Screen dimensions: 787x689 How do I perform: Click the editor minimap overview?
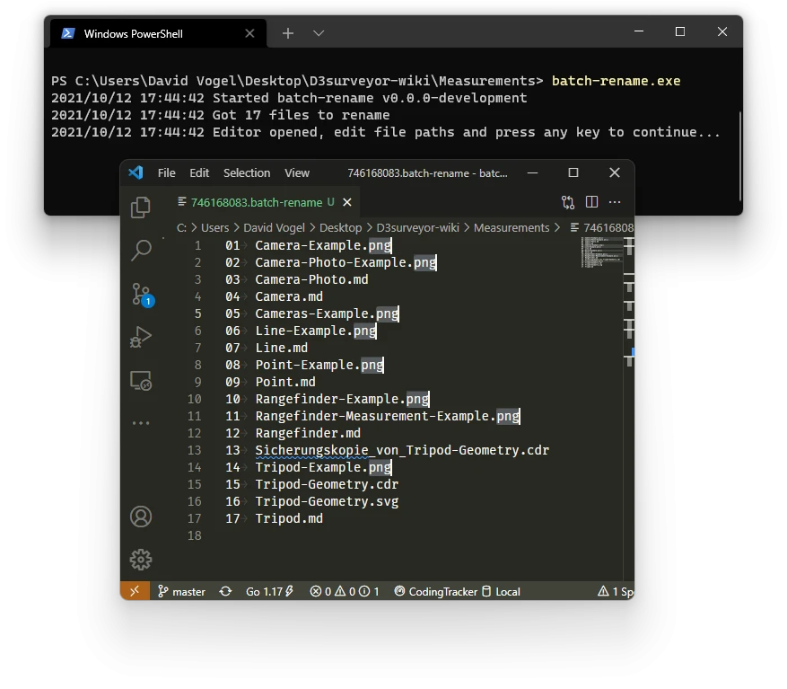pyautogui.click(x=601, y=252)
